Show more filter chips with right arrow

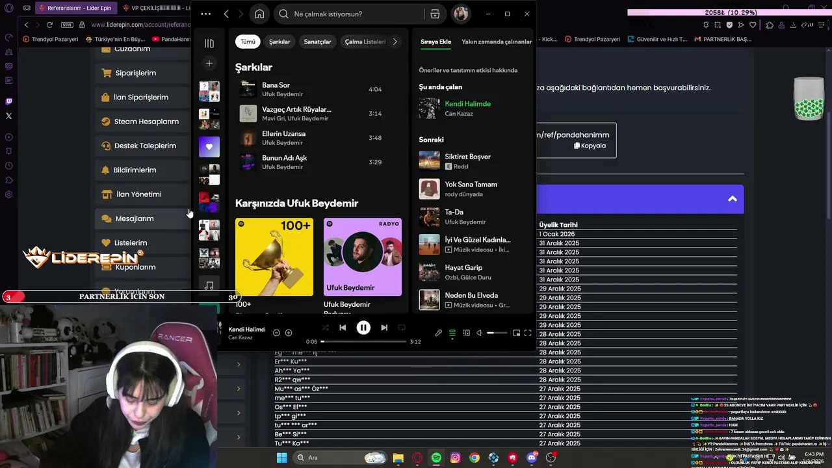pos(395,42)
